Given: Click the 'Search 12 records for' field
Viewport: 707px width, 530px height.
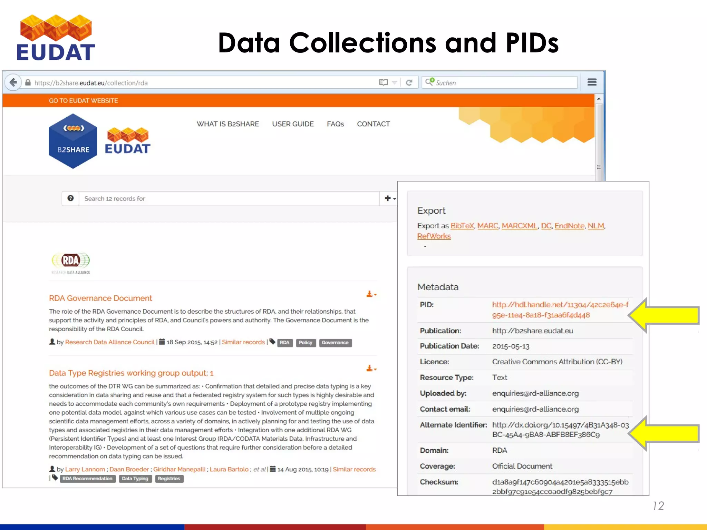Looking at the screenshot, I should tap(229, 199).
